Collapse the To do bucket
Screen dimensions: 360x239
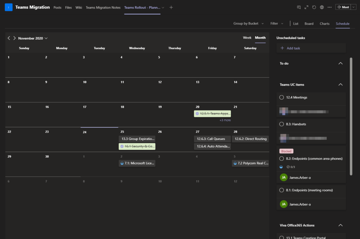coord(340,63)
